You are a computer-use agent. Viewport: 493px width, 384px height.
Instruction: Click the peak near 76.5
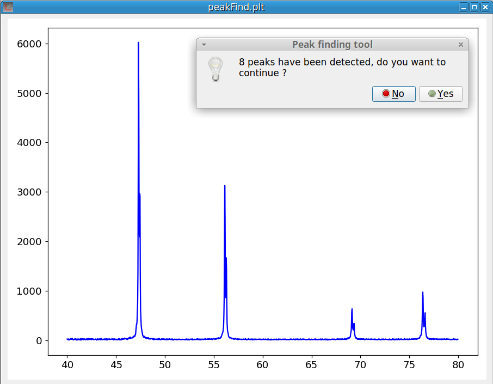click(x=423, y=315)
